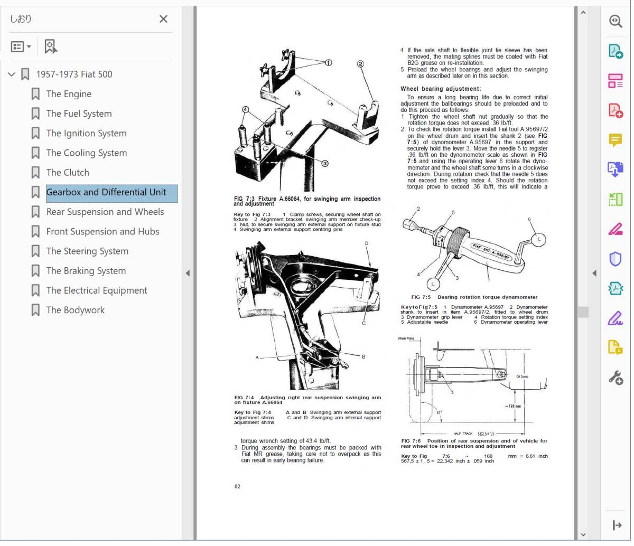Go to The Steering System bookmark

pos(87,251)
